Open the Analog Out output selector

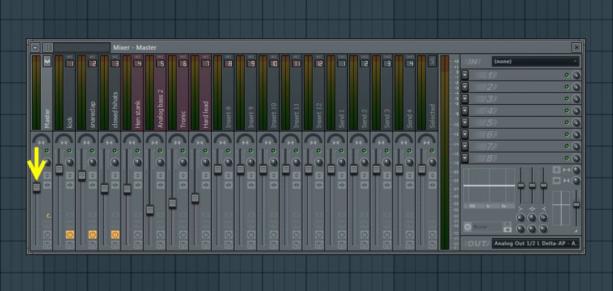coord(535,243)
